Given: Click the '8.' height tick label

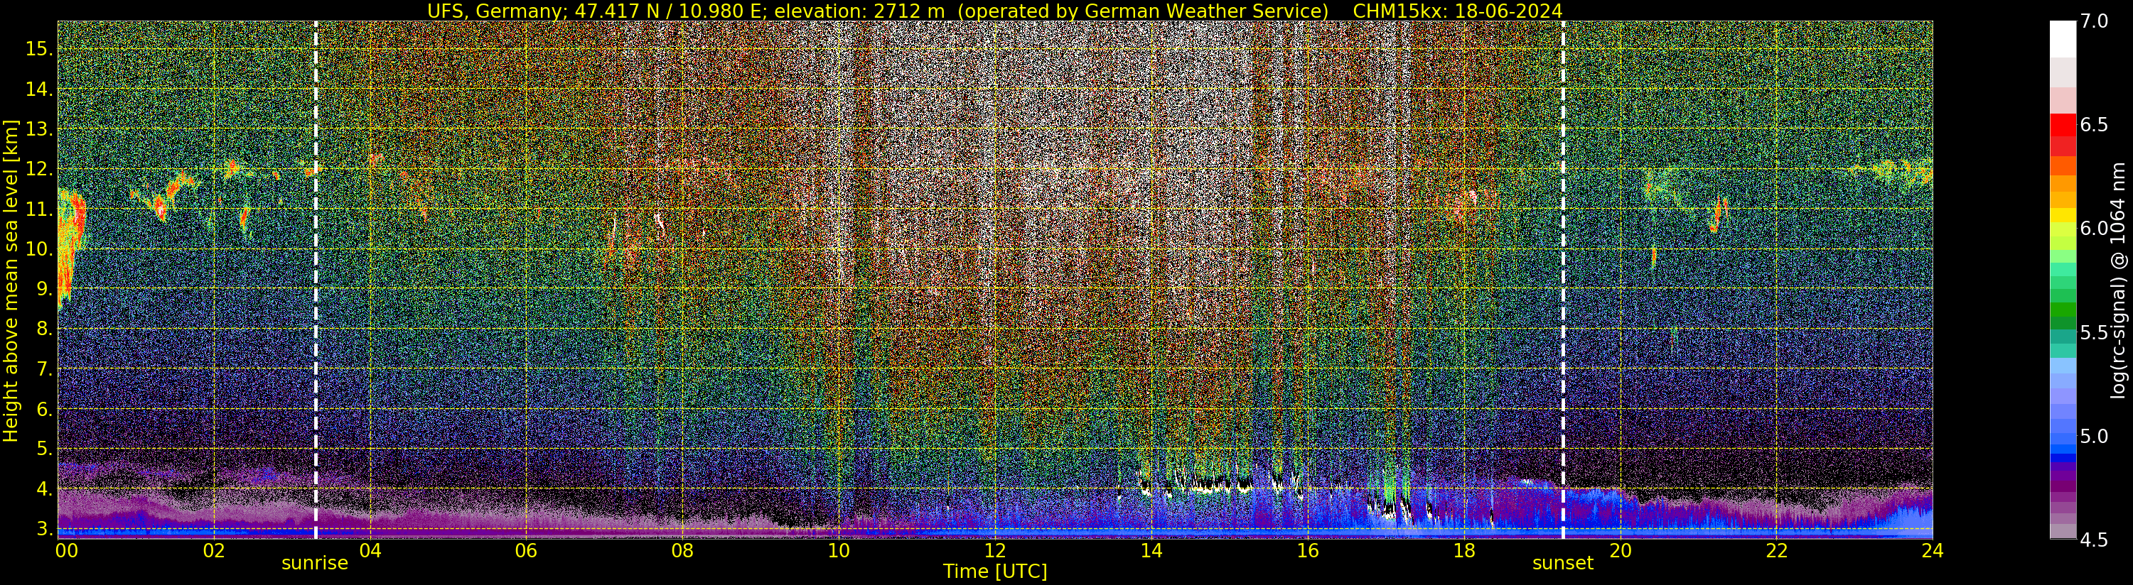Looking at the screenshot, I should point(43,329).
